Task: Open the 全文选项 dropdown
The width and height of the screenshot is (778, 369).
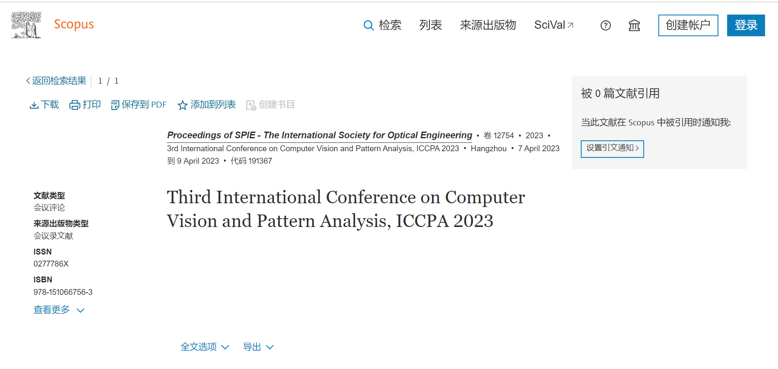Action: coord(205,347)
